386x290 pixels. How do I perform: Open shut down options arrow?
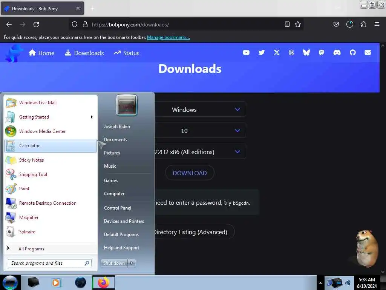(132, 263)
